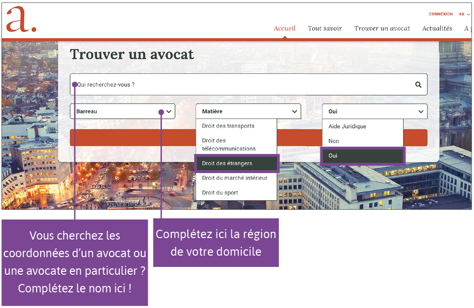Open the Barreau dropdown
The height and width of the screenshot is (308, 474).
pyautogui.click(x=122, y=111)
